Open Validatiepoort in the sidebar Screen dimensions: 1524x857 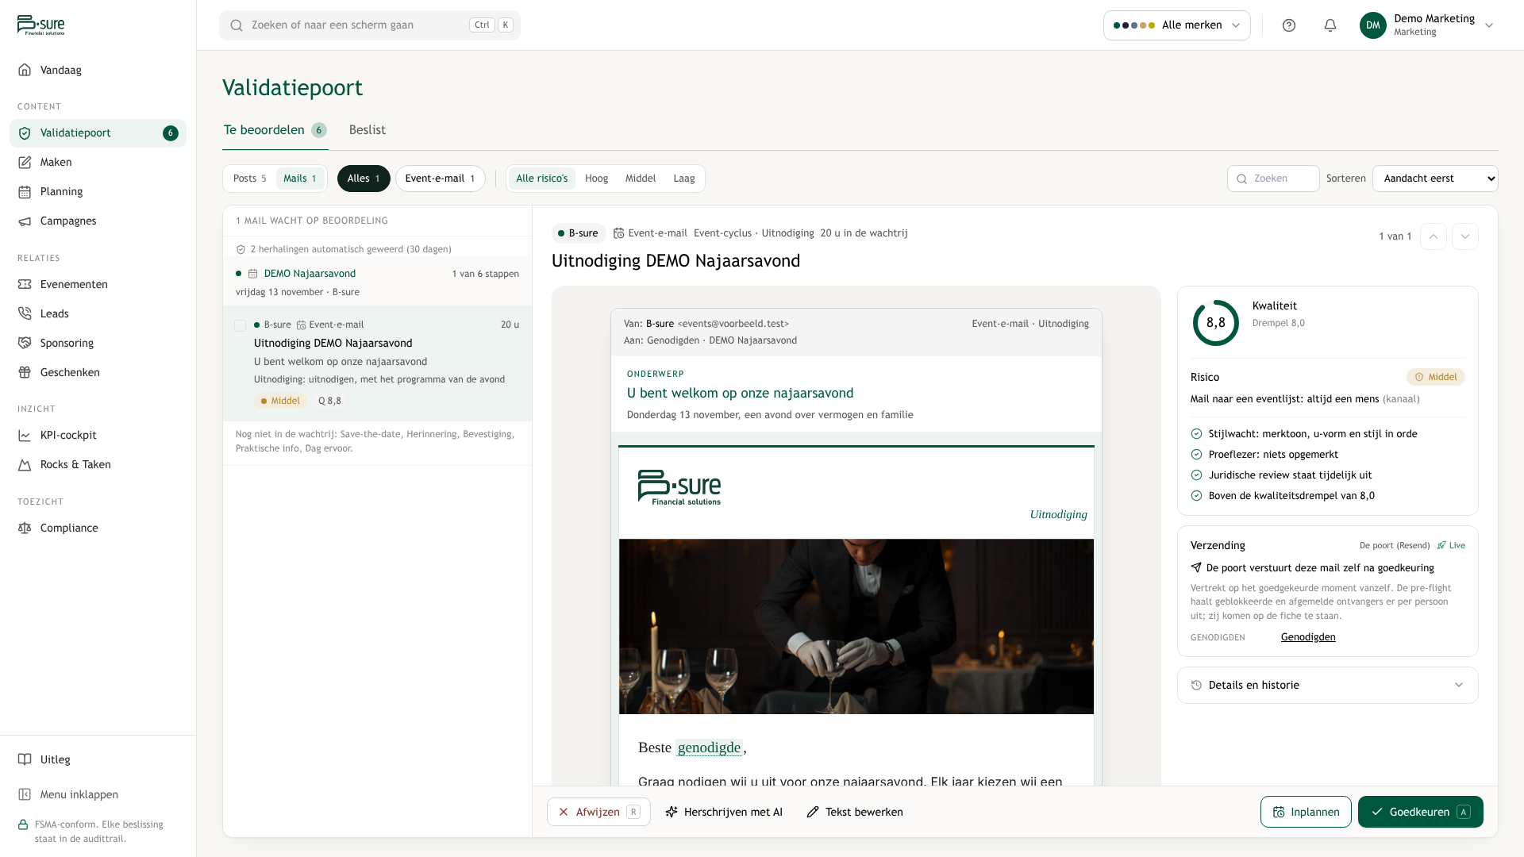[98, 133]
